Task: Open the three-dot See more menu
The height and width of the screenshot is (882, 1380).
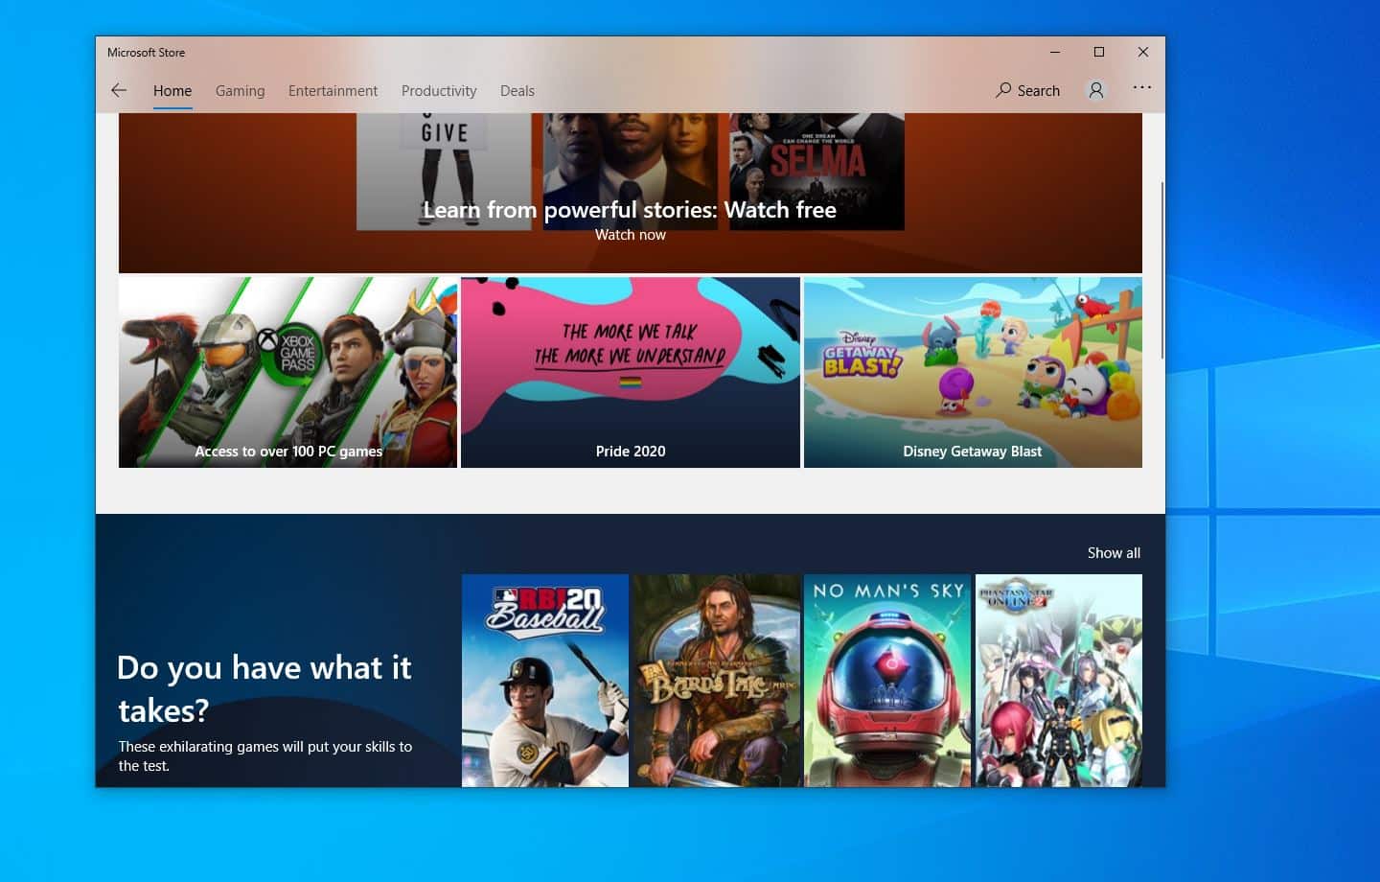Action: click(1141, 87)
